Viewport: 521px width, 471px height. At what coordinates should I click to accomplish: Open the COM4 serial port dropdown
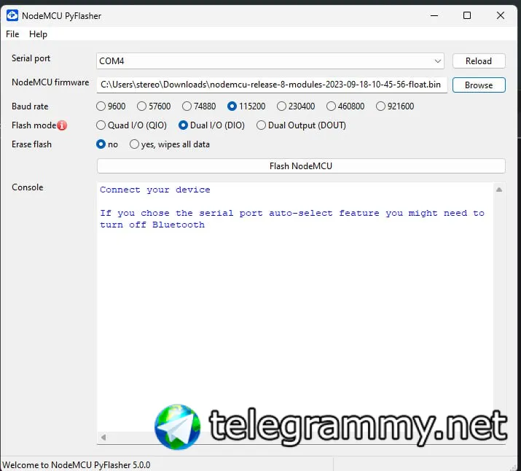270,61
